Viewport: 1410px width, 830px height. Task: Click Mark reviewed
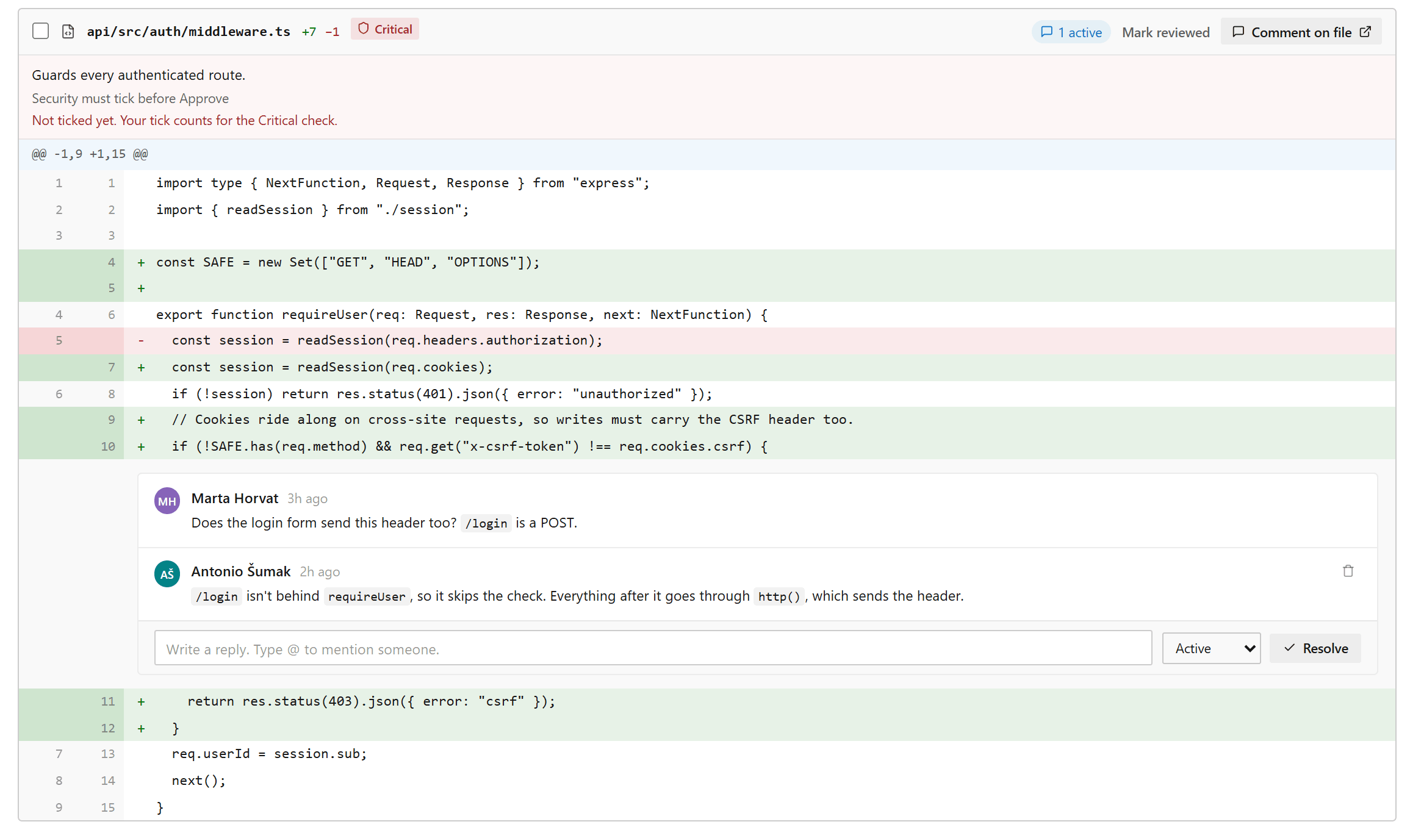coord(1165,32)
